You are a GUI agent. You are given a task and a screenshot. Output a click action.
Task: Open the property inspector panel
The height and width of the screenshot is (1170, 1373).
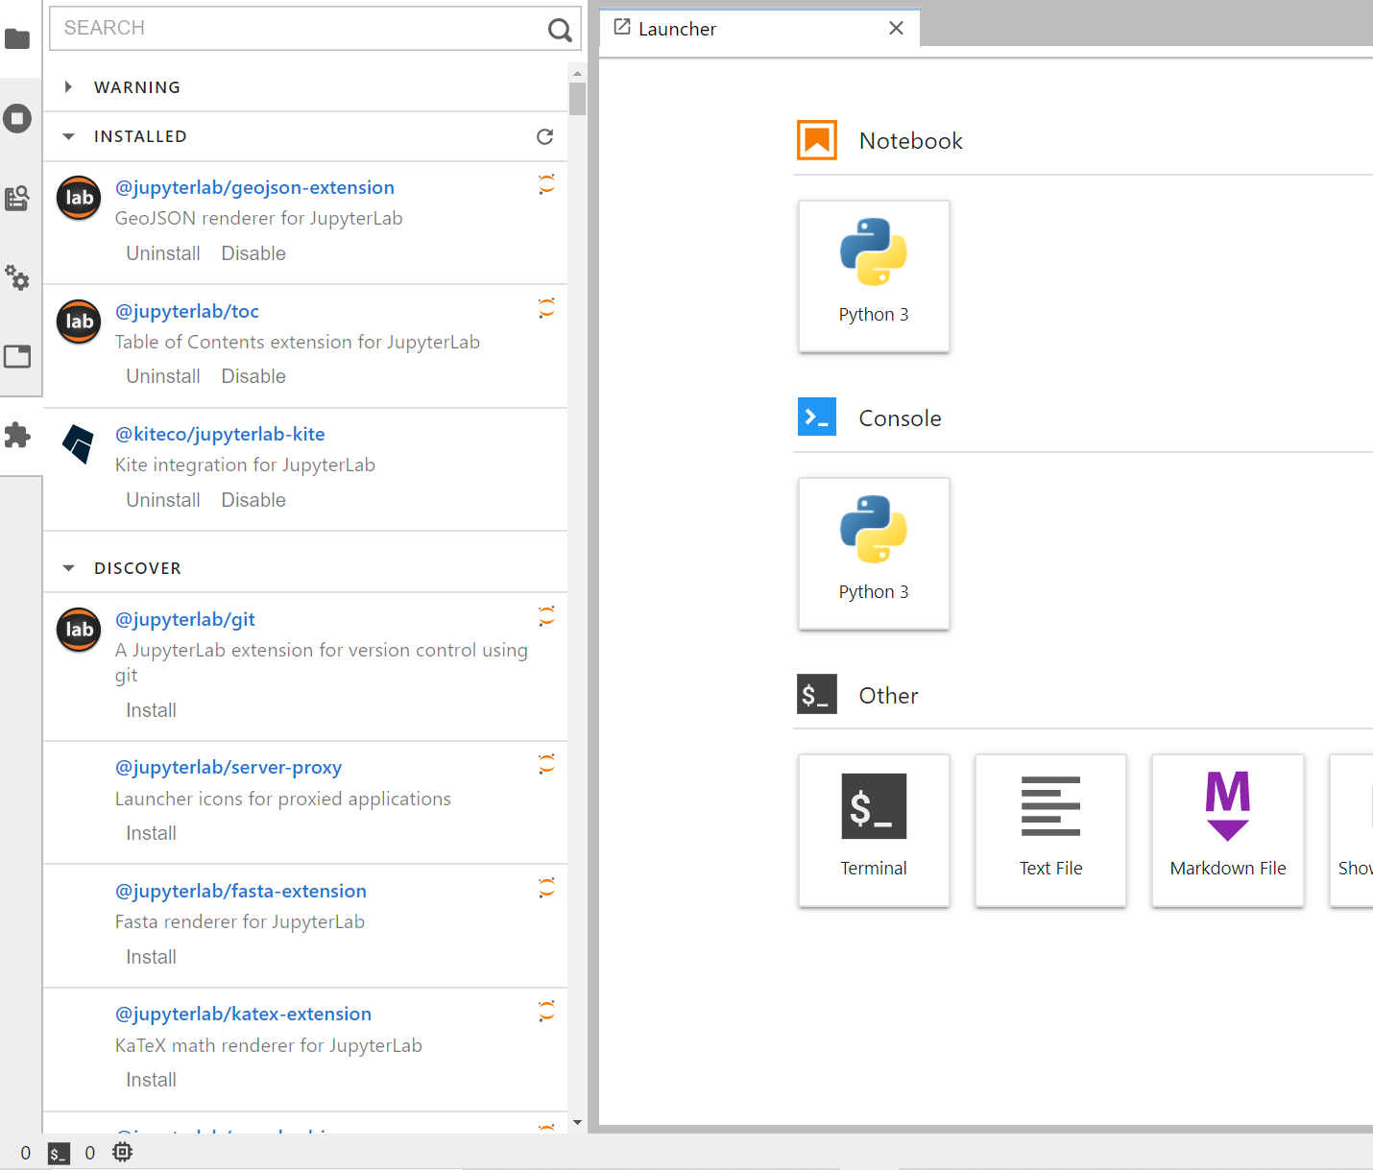pos(18,278)
